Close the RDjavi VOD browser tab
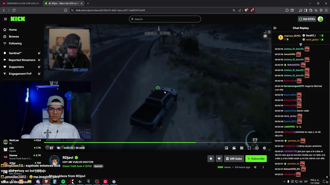This screenshot has width=330, height=185. (81, 3)
